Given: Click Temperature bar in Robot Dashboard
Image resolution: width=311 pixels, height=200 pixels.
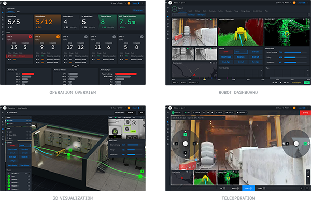Looking at the screenshot, I should 295,62.
